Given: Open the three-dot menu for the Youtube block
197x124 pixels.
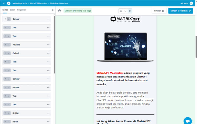Looking at the screenshot, I should [x=48, y=45].
